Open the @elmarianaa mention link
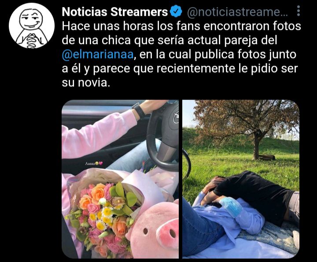This screenshot has height=262, width=317. [98, 54]
